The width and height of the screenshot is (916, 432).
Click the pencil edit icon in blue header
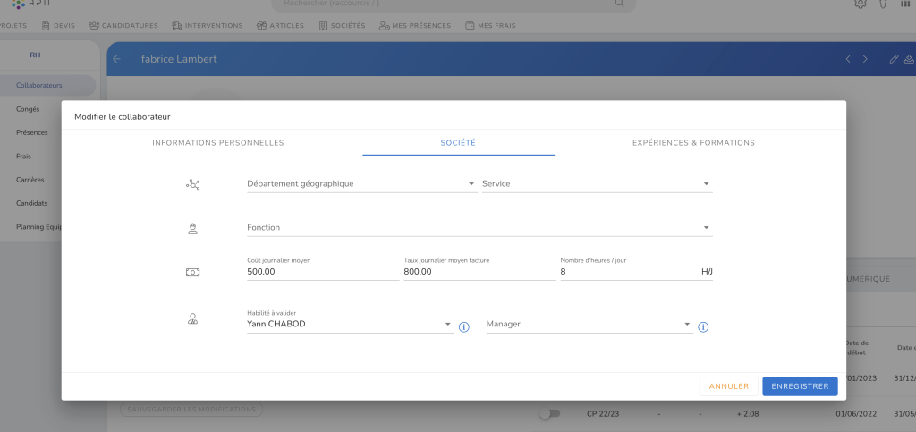[893, 59]
